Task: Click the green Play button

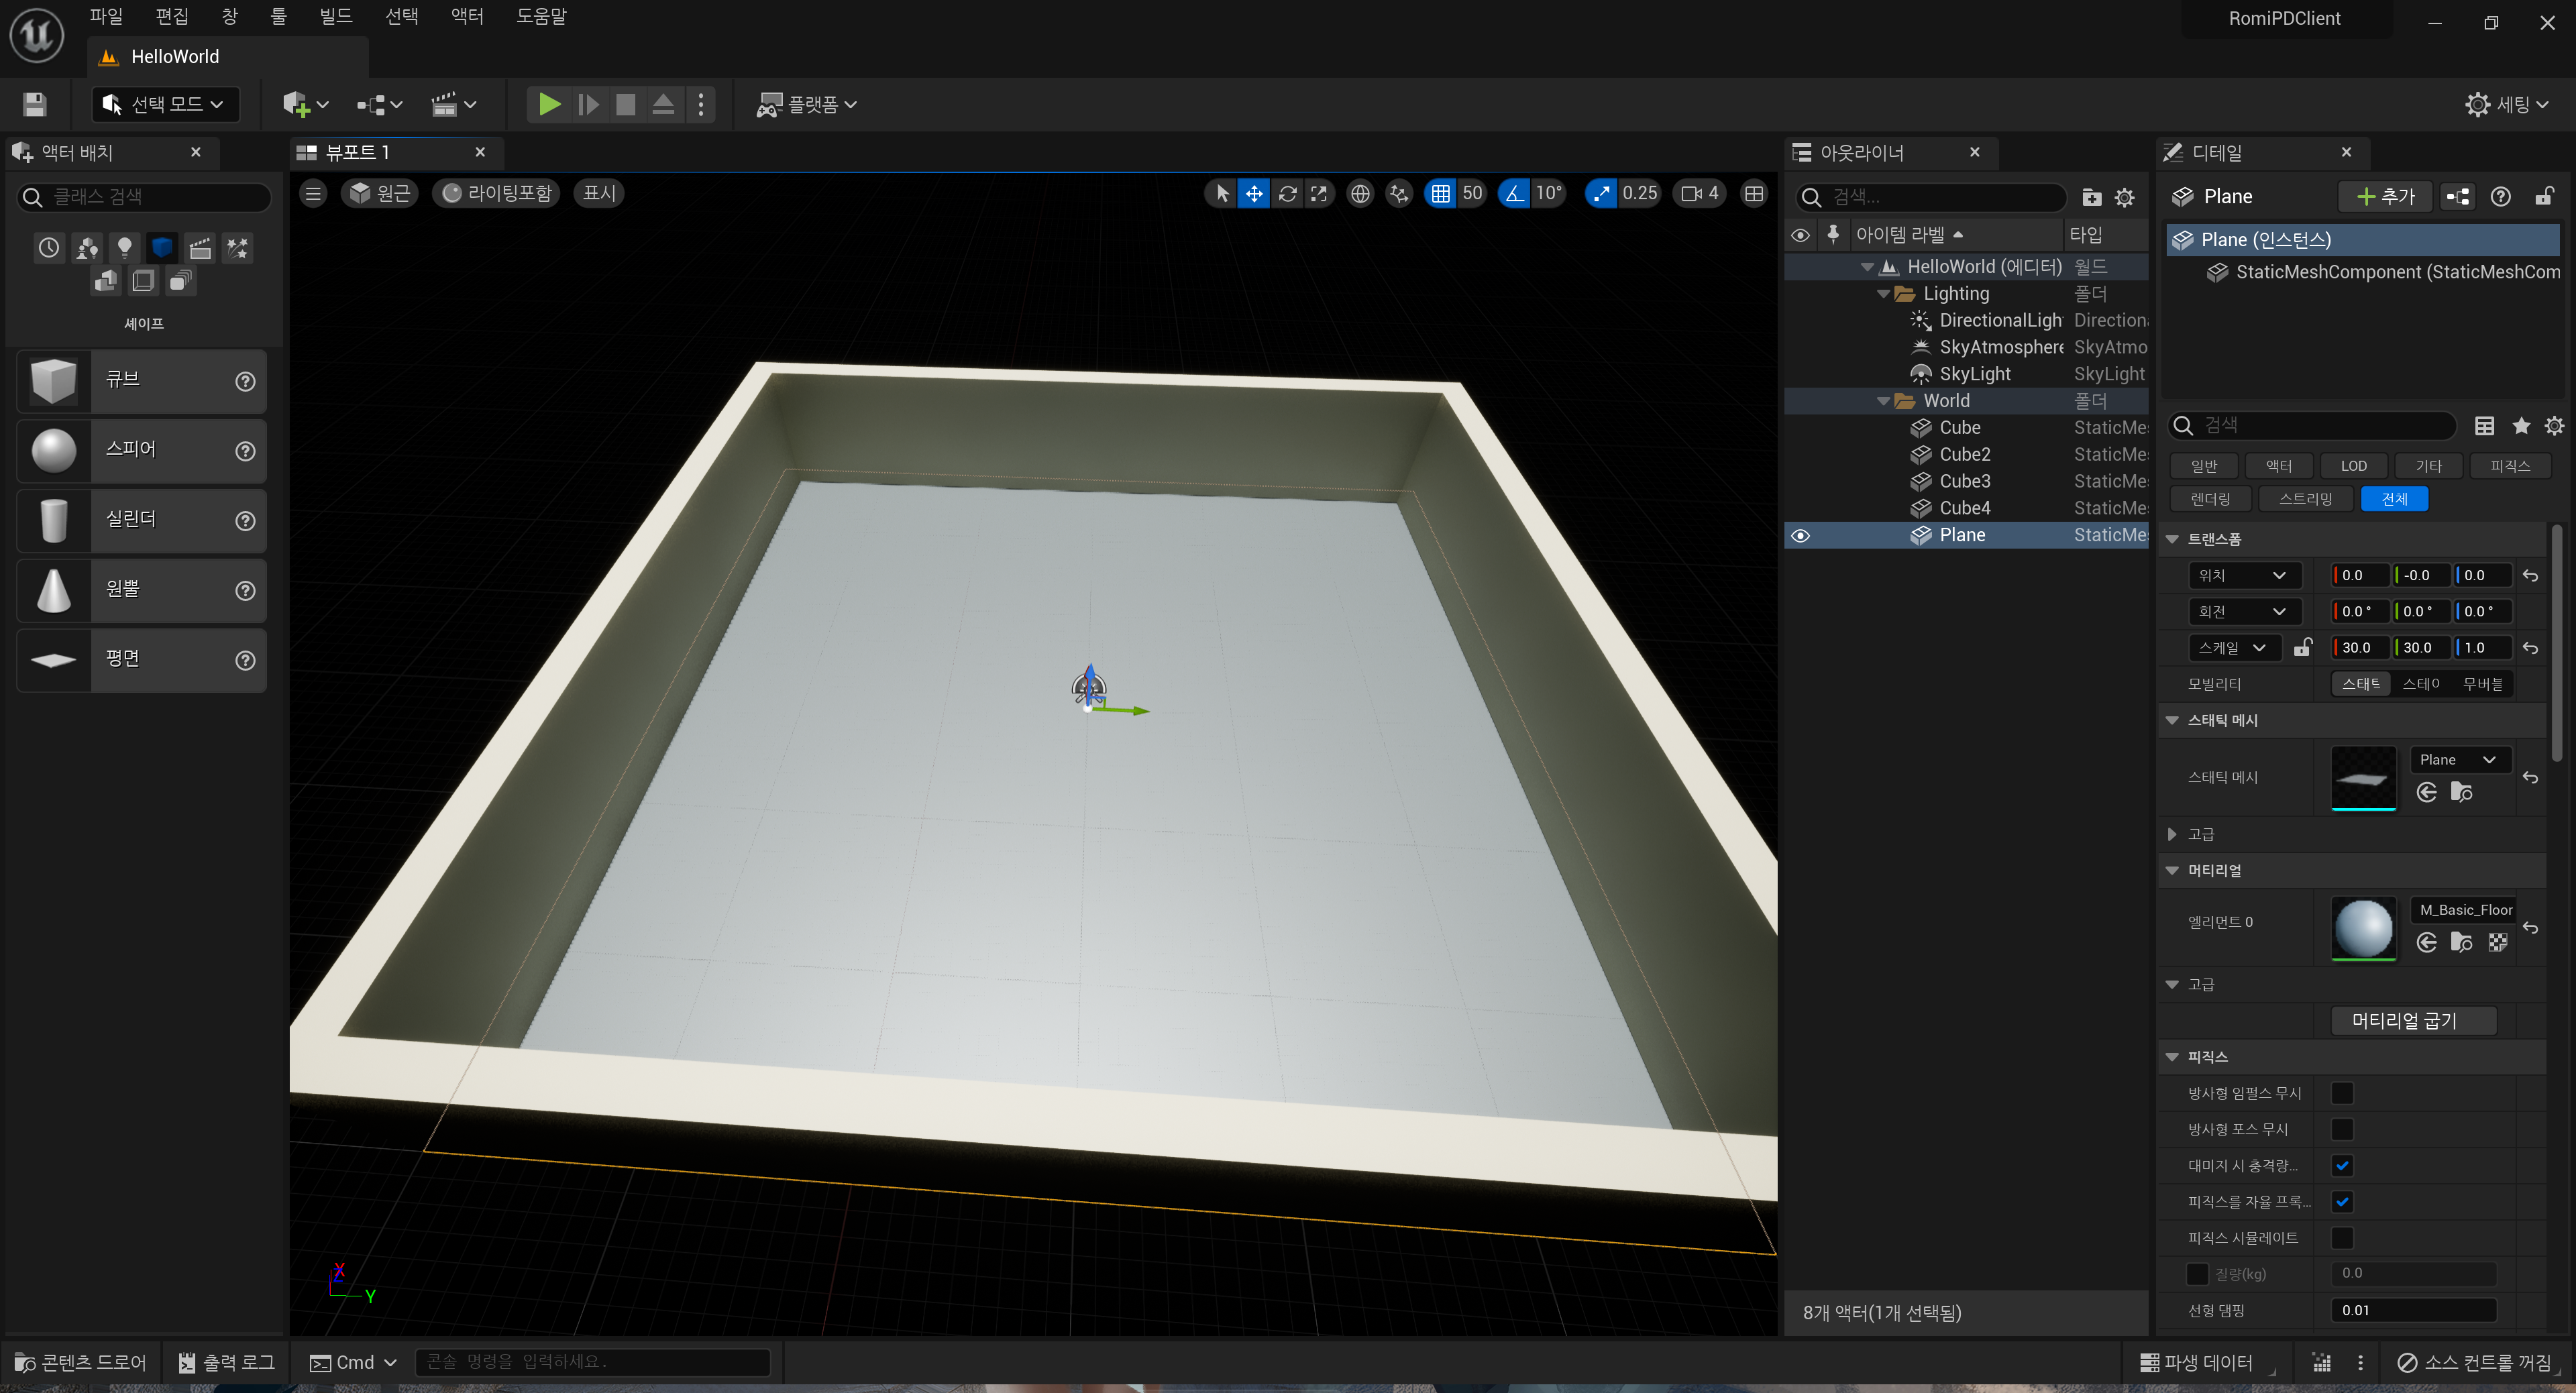Action: pyautogui.click(x=548, y=104)
